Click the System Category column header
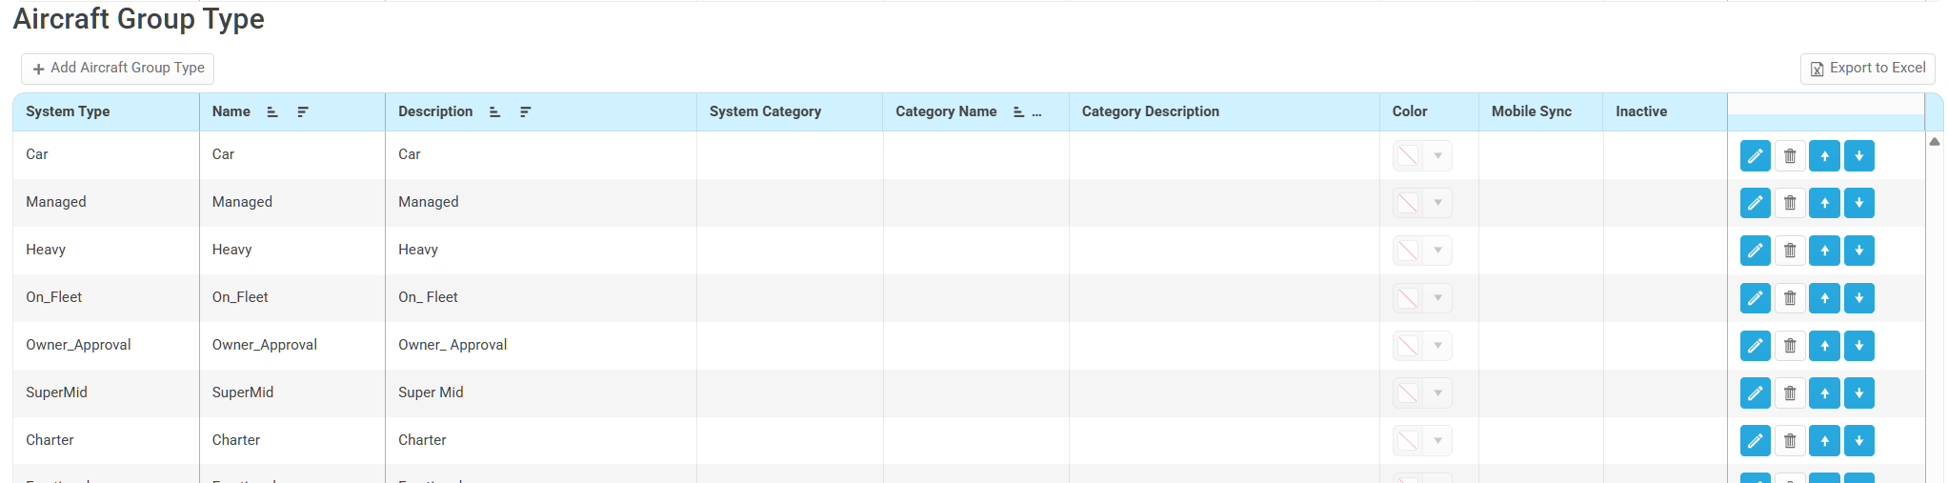 tap(765, 111)
